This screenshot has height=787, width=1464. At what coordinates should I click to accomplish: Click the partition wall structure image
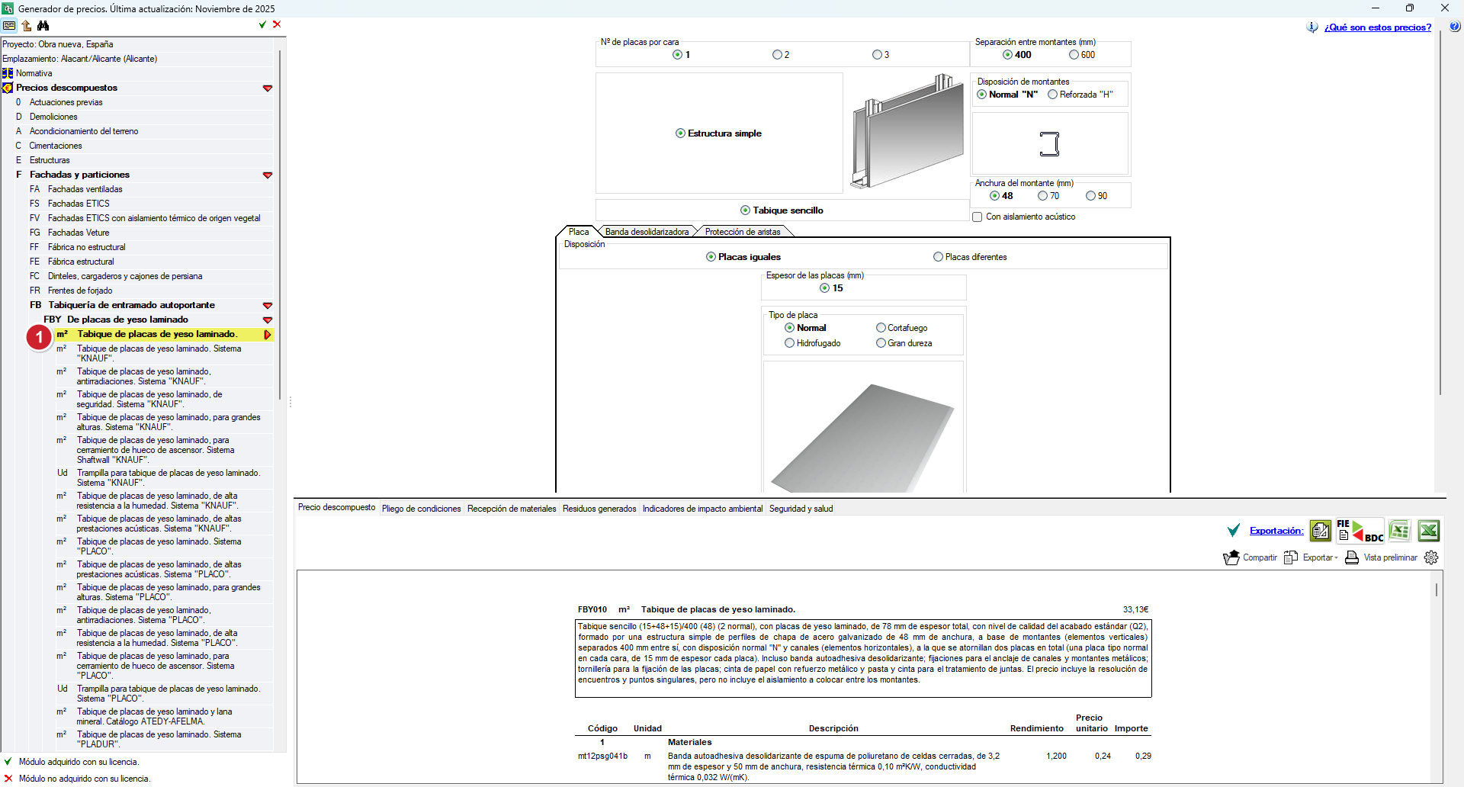point(907,131)
